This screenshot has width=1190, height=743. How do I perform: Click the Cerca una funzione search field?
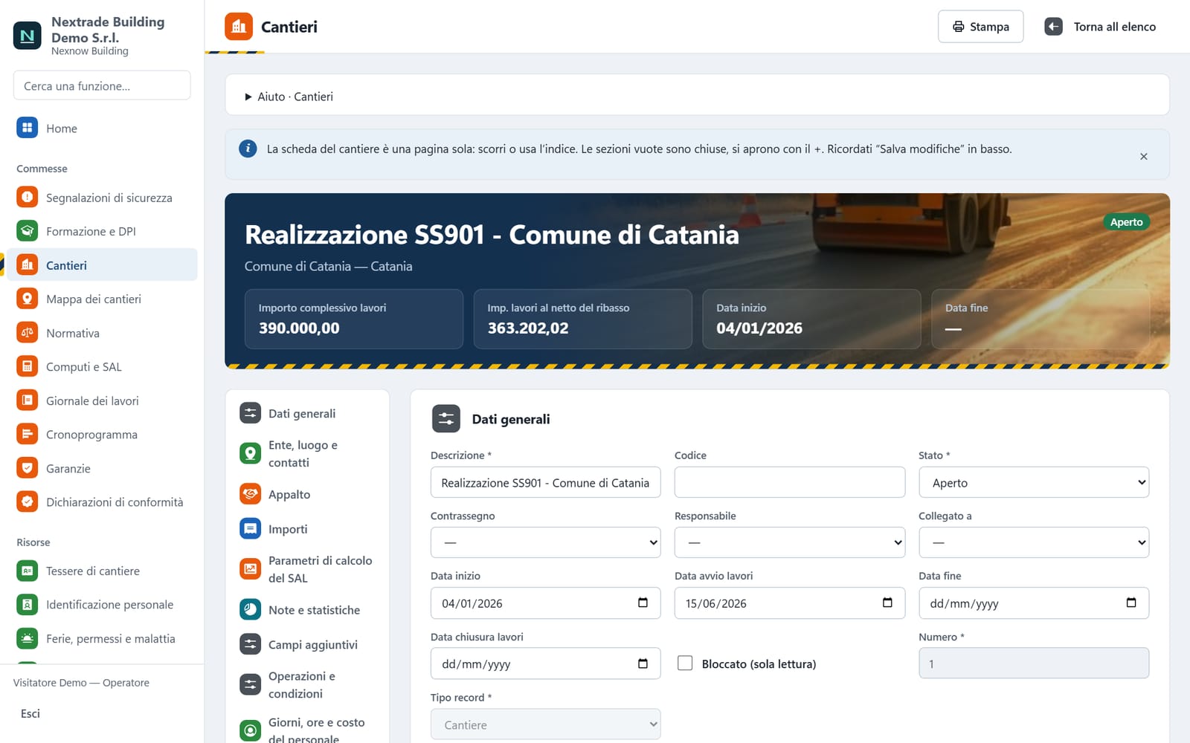(102, 85)
